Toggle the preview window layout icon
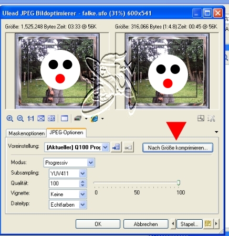229x236 pixels. pyautogui.click(x=65, y=119)
